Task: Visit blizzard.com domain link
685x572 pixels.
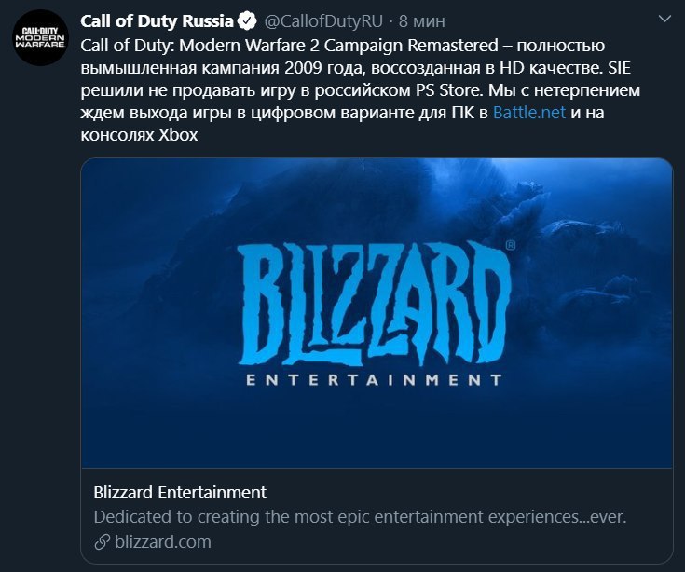Action: pos(163,542)
